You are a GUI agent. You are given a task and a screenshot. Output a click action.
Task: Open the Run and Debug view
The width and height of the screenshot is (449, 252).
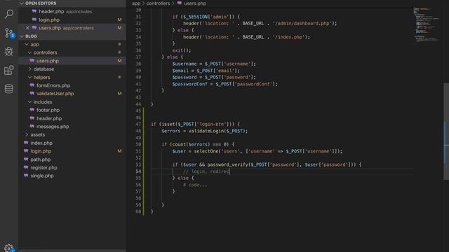(9, 51)
